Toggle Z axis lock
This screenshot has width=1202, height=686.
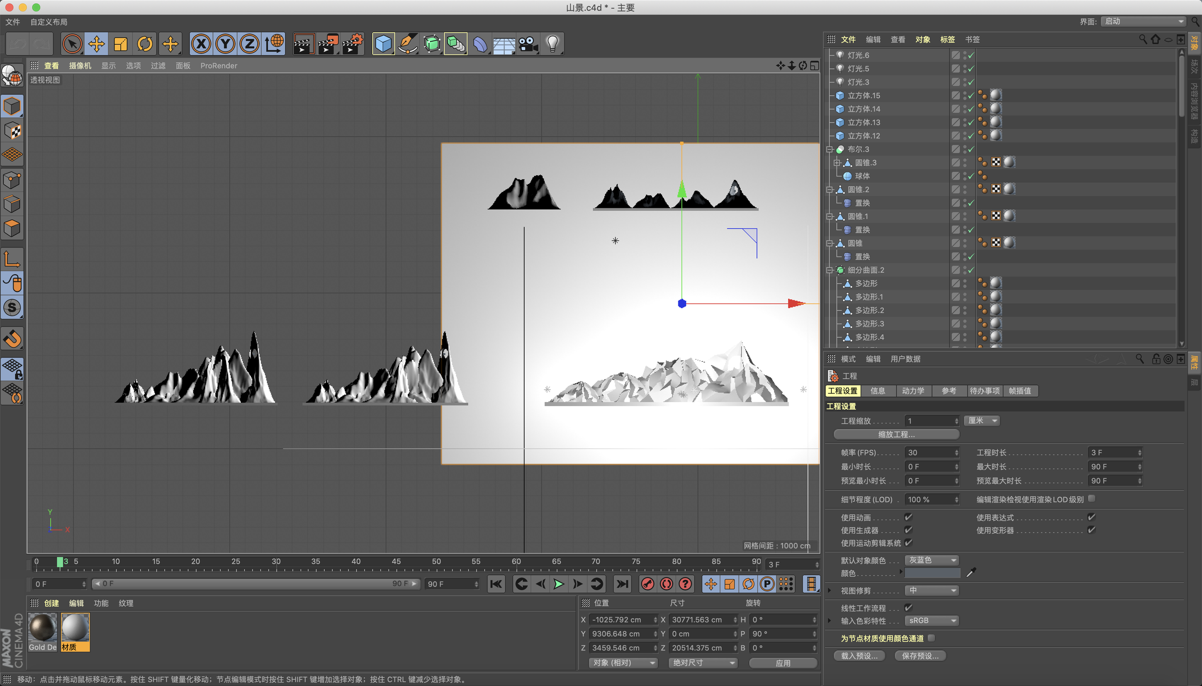pos(250,44)
